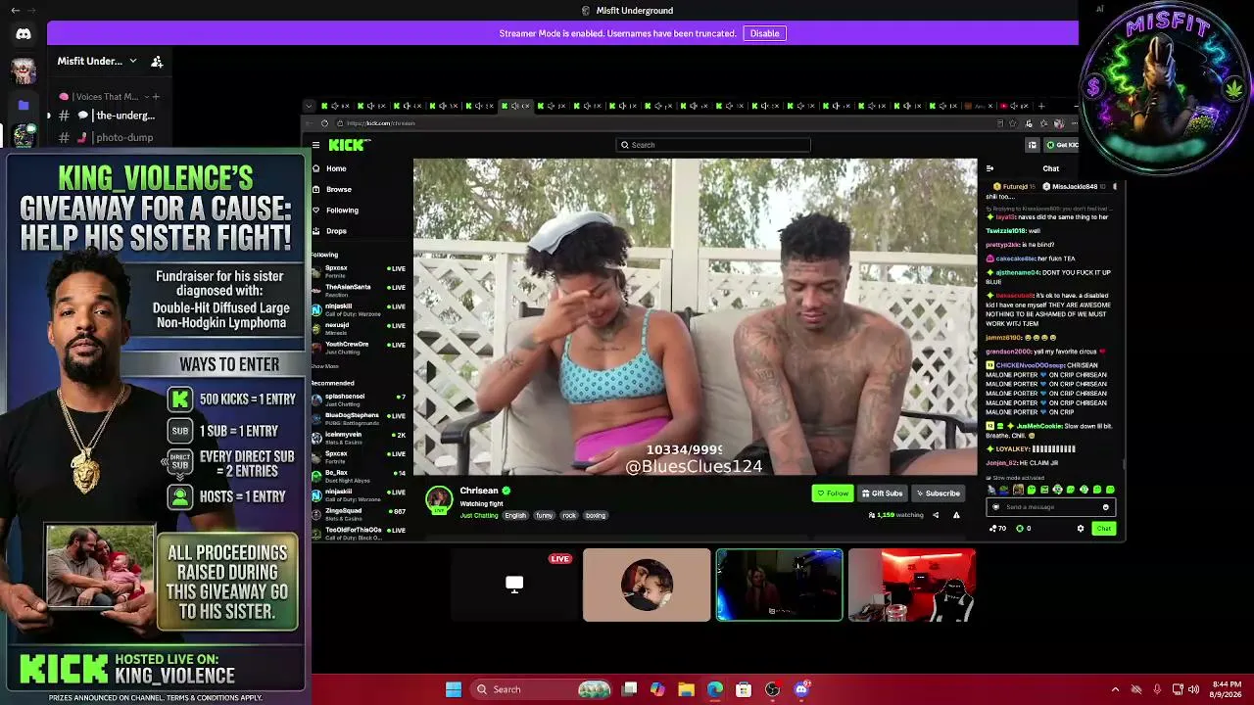Open Microsoft Edge from the taskbar
Viewport: 1254px width, 705px height.
click(x=715, y=689)
